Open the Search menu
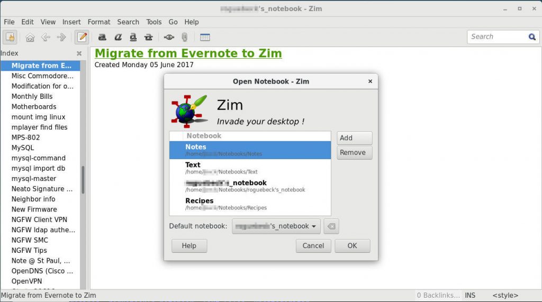The height and width of the screenshot is (302, 542). 128,22
